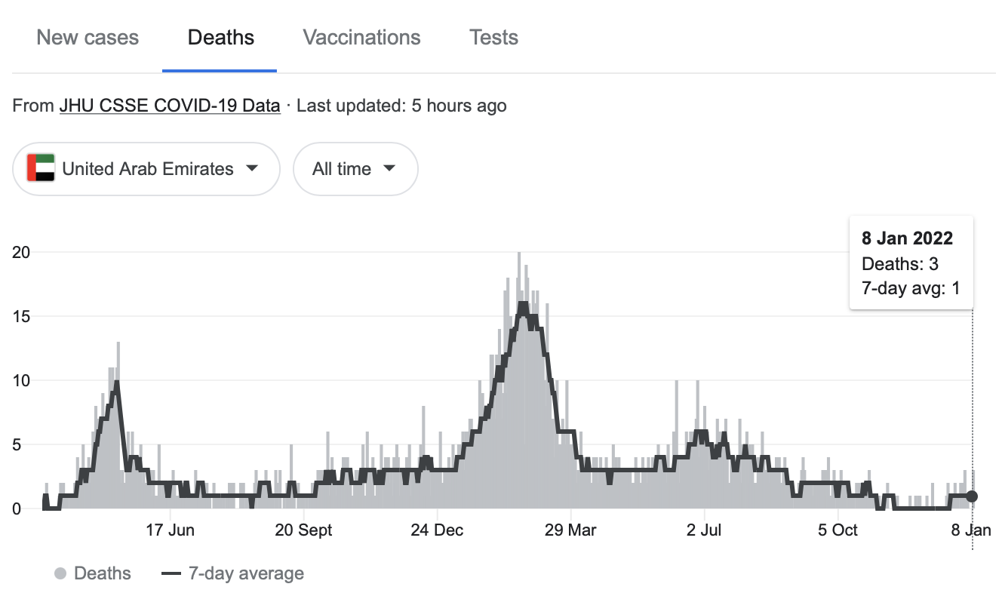The height and width of the screenshot is (593, 1002).
Task: Click the 8 Jan 2022 tooltip box
Action: tap(911, 263)
